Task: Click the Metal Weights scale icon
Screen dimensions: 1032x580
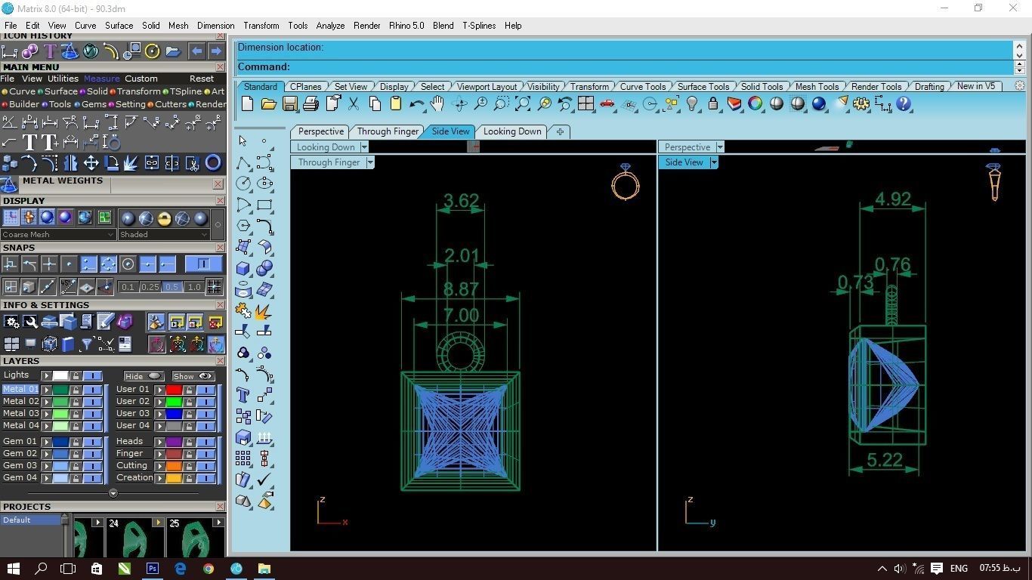Action: [x=9, y=184]
